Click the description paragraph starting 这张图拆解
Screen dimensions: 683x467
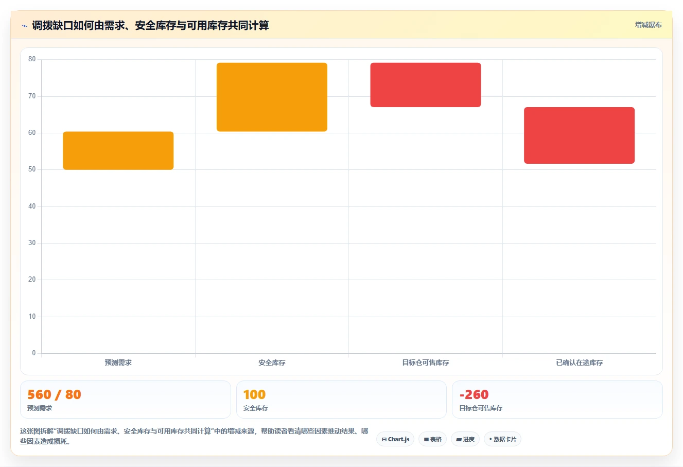point(194,436)
